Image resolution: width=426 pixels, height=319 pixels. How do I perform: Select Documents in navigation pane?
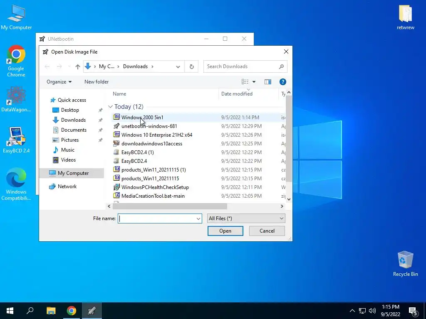(74, 130)
